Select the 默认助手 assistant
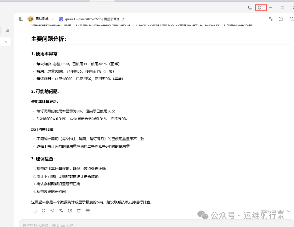The image size is (294, 227). point(42,19)
